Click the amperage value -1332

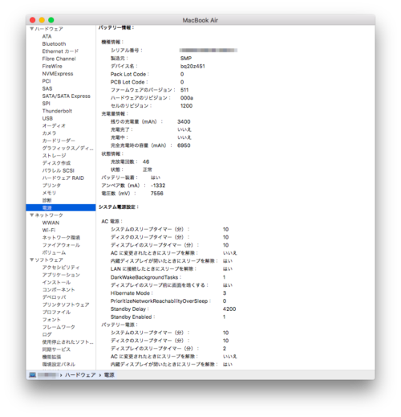158,186
